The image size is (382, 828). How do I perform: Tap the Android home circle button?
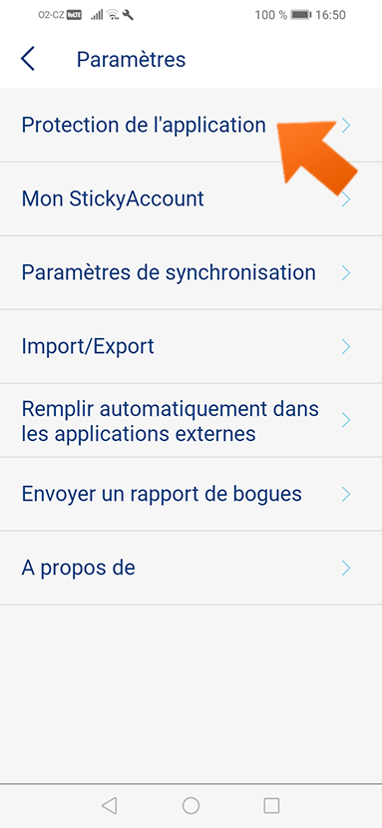click(191, 805)
